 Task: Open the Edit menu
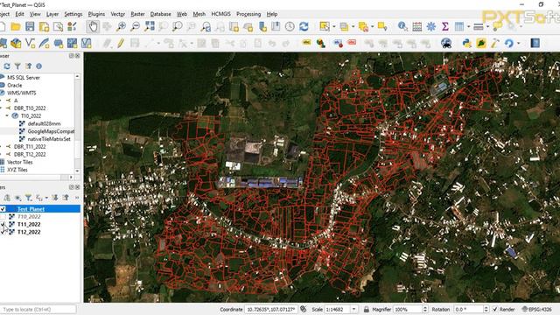click(x=19, y=14)
